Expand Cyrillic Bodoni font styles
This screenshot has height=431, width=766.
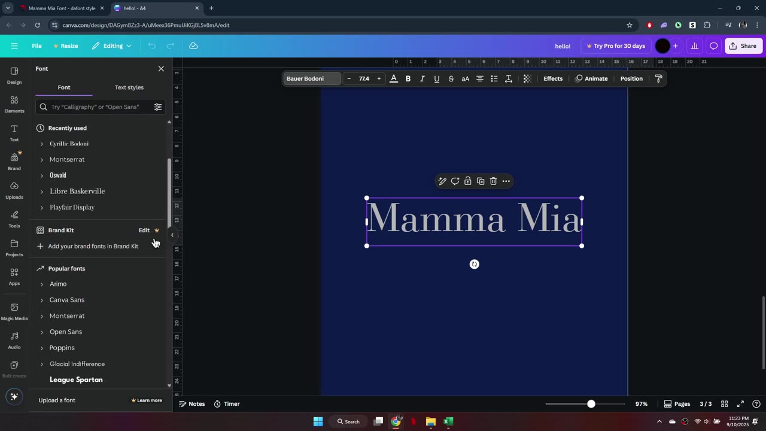(42, 144)
